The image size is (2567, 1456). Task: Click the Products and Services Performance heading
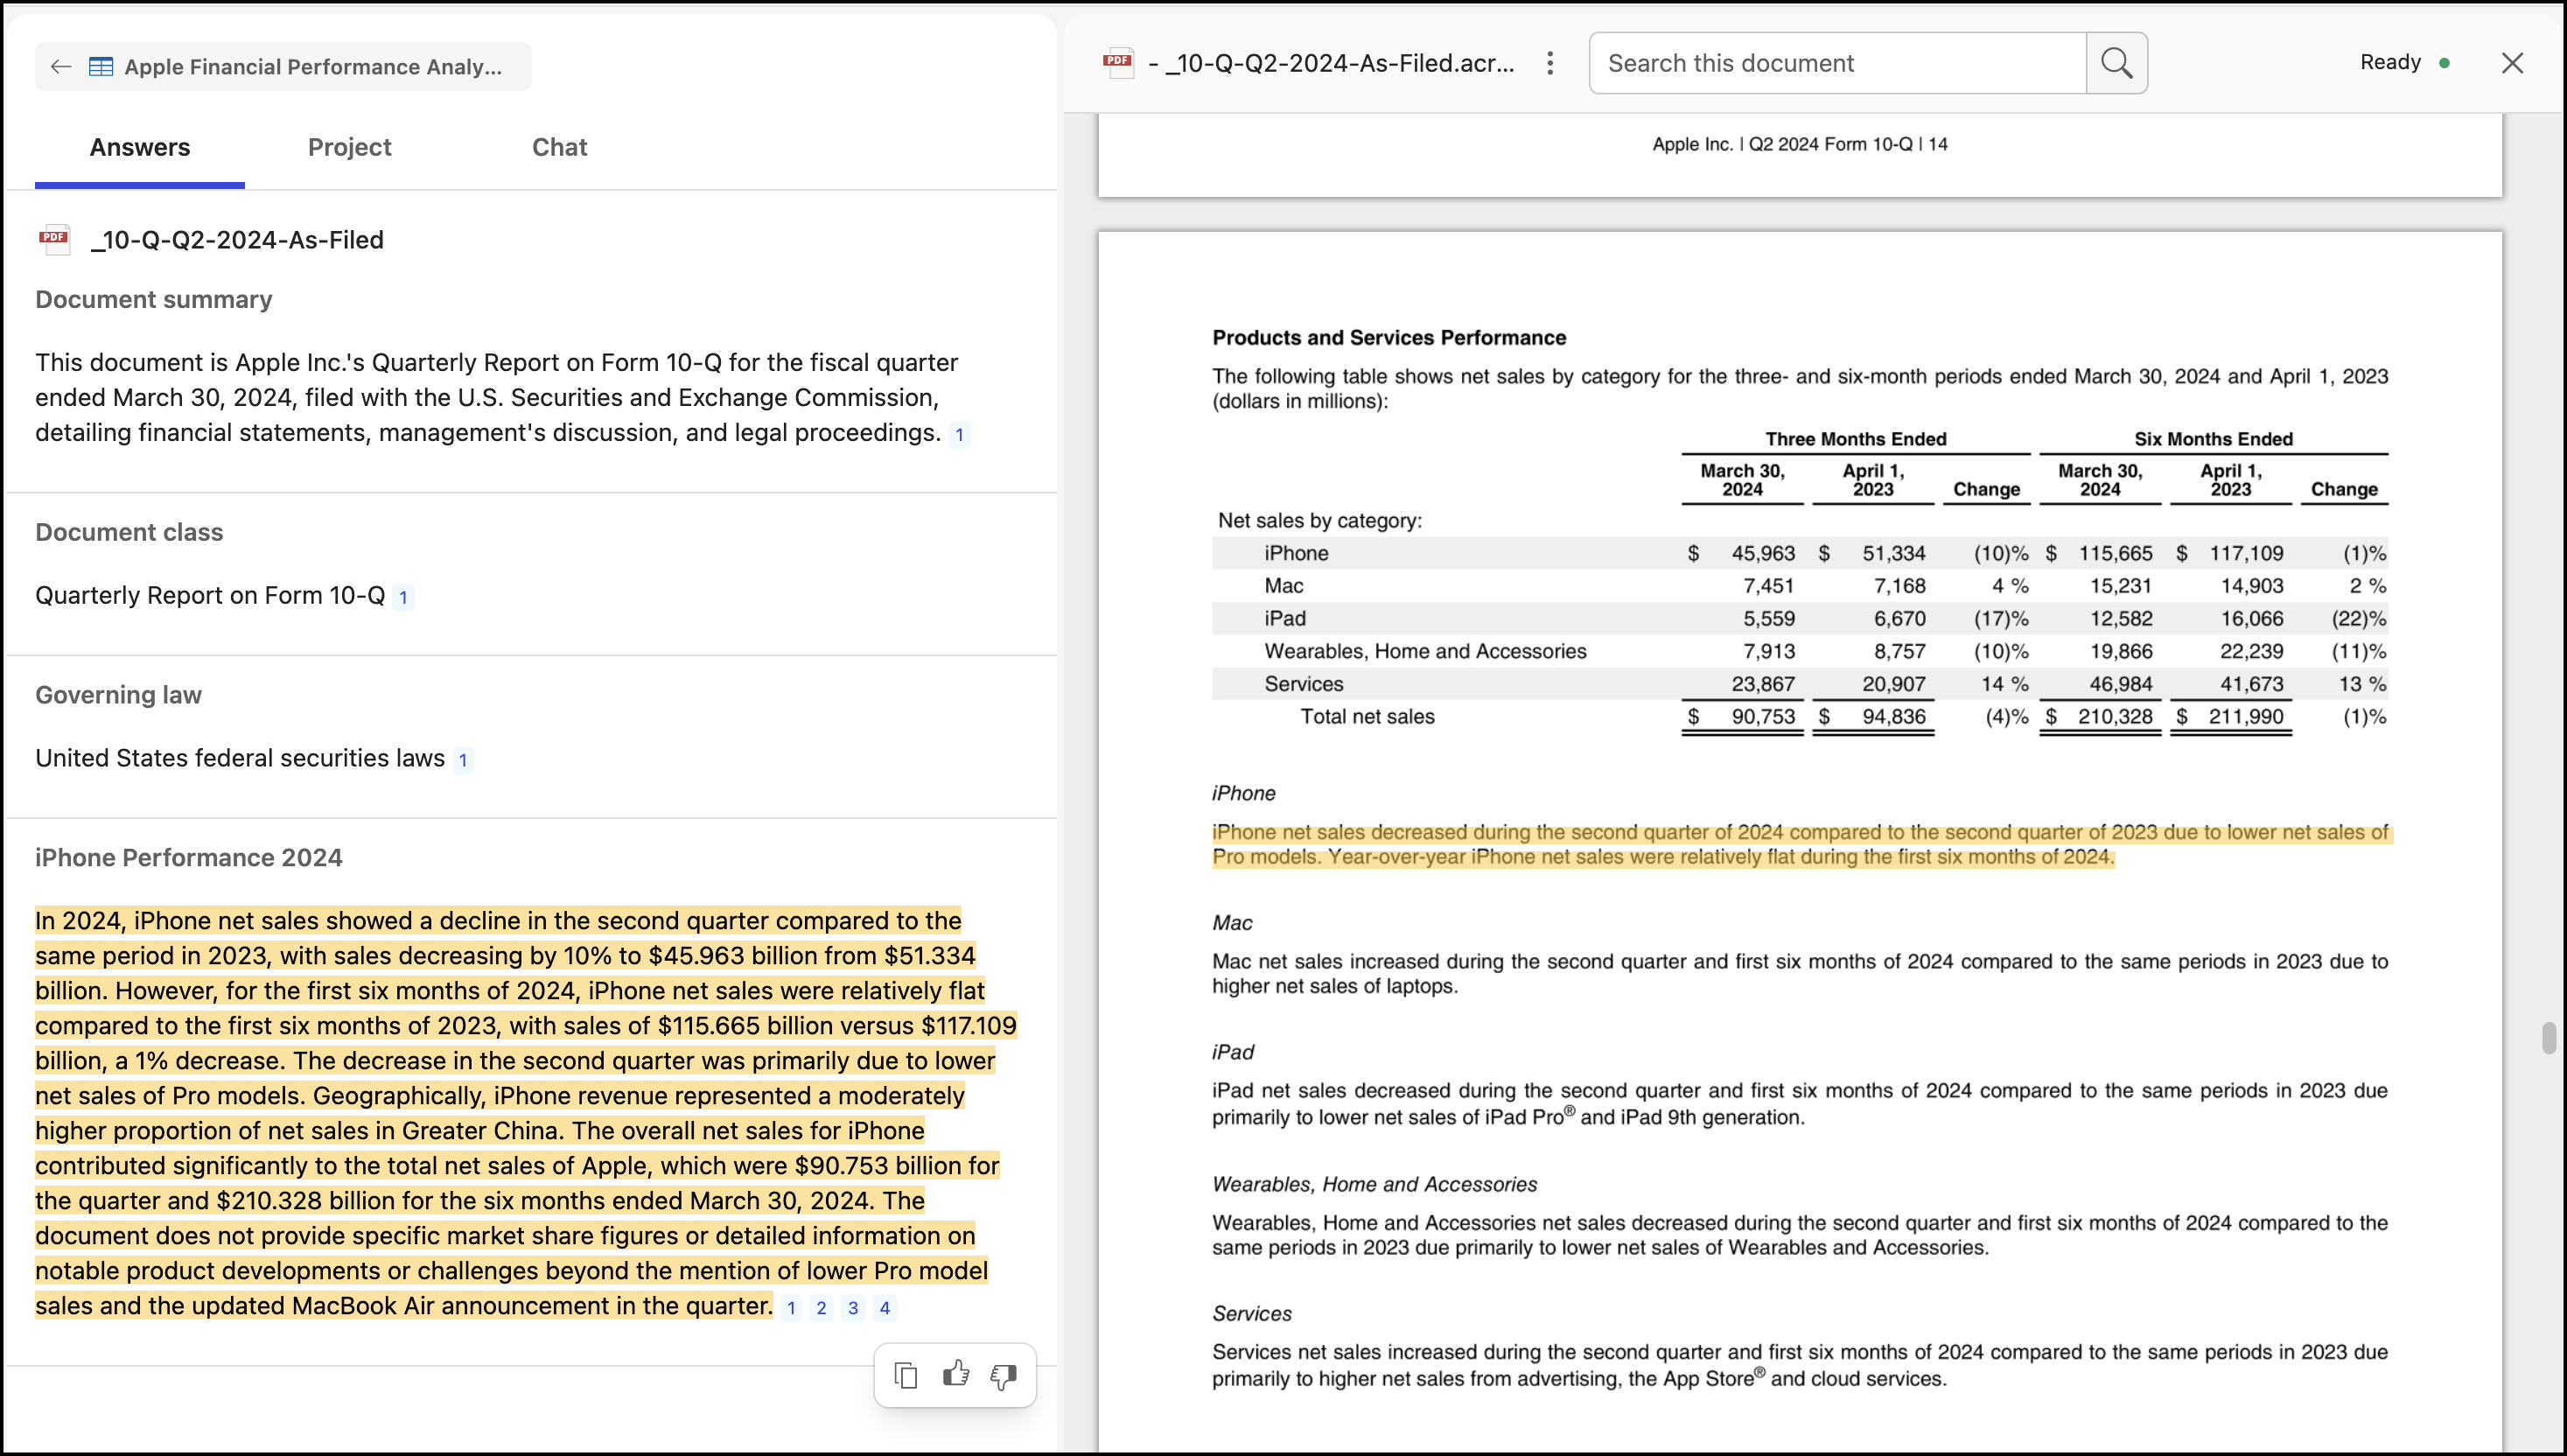[x=1389, y=338]
